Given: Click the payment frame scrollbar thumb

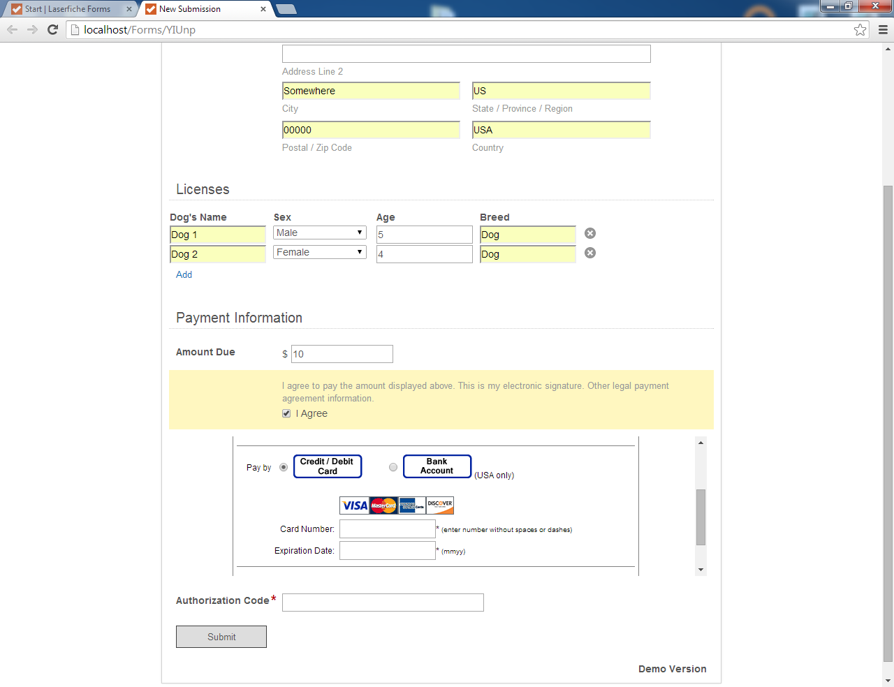Looking at the screenshot, I should pyautogui.click(x=701, y=517).
